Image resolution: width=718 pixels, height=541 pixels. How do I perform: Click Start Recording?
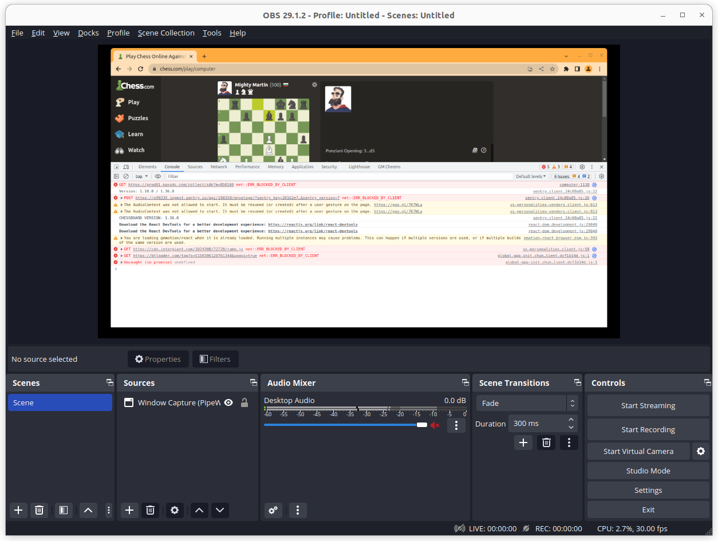click(x=648, y=429)
